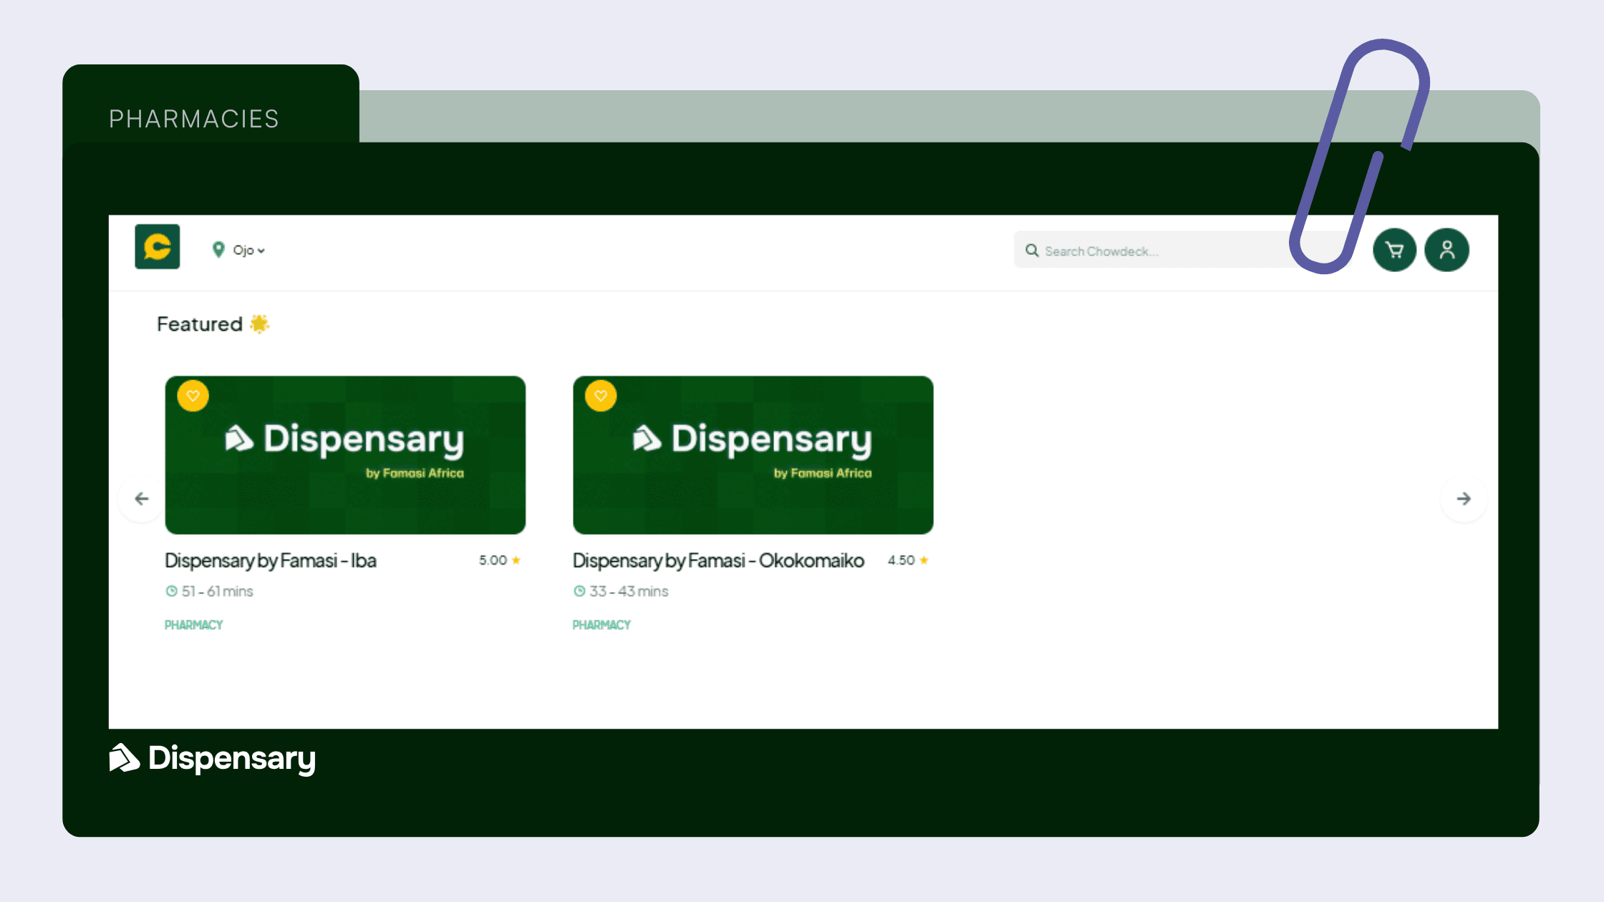The width and height of the screenshot is (1604, 902).
Task: Open the Ojo location dropdown
Action: pos(248,250)
